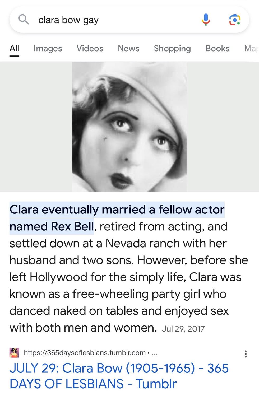Select the All results tab
The height and width of the screenshot is (396, 259).
pos(14,48)
